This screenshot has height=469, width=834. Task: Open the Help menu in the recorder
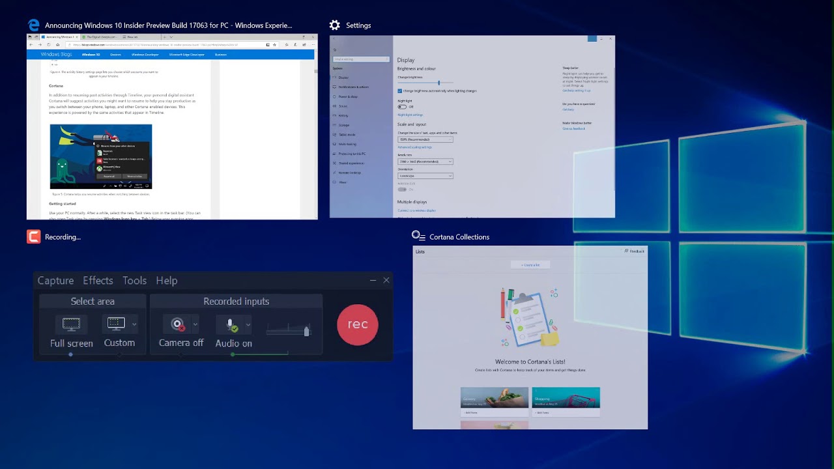167,280
